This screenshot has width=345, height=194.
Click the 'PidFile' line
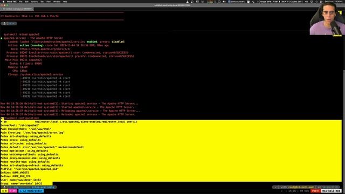click(30, 169)
